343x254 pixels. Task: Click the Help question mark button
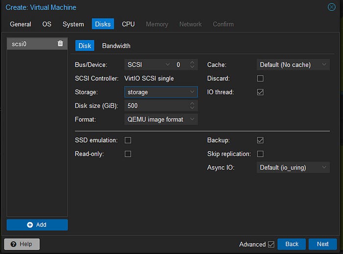tap(22, 244)
